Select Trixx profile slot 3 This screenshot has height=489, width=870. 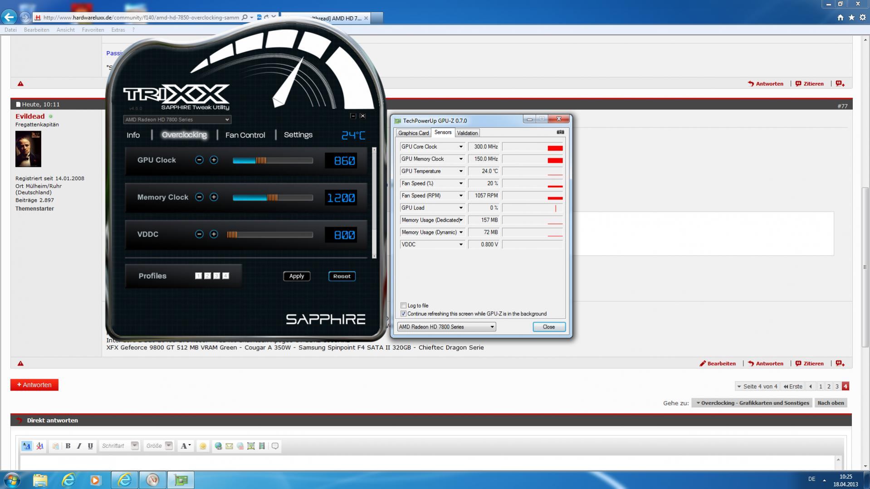click(216, 276)
